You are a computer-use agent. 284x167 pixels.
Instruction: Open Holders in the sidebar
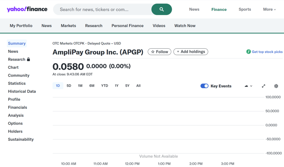coord(15,131)
